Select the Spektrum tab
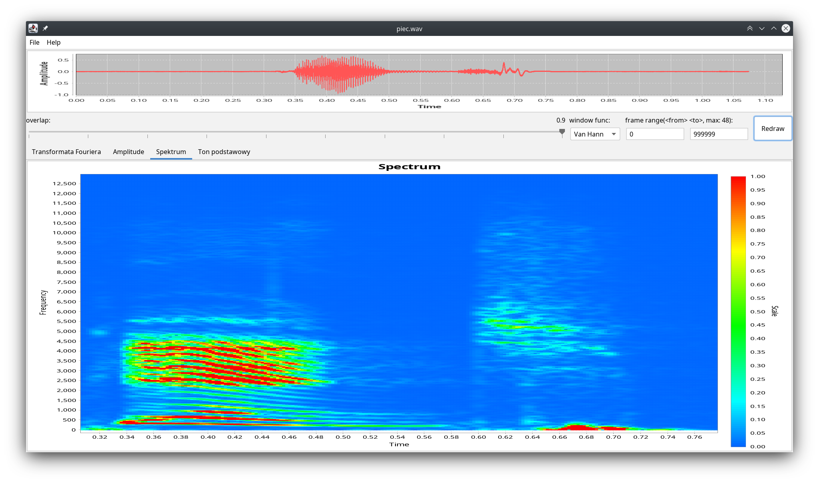The width and height of the screenshot is (819, 483). (171, 152)
